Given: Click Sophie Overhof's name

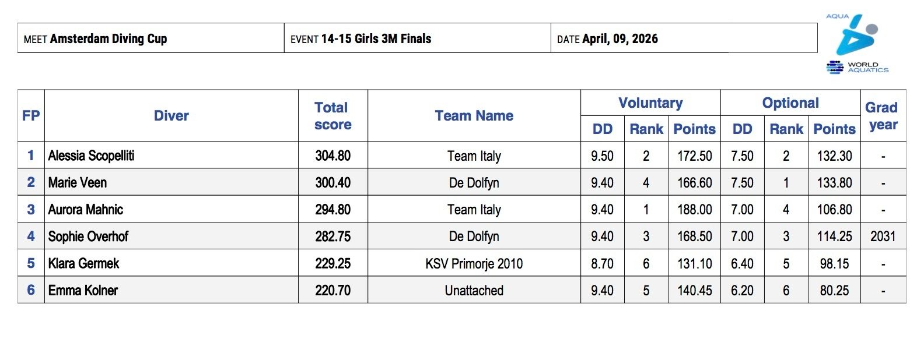Looking at the screenshot, I should coord(88,236).
